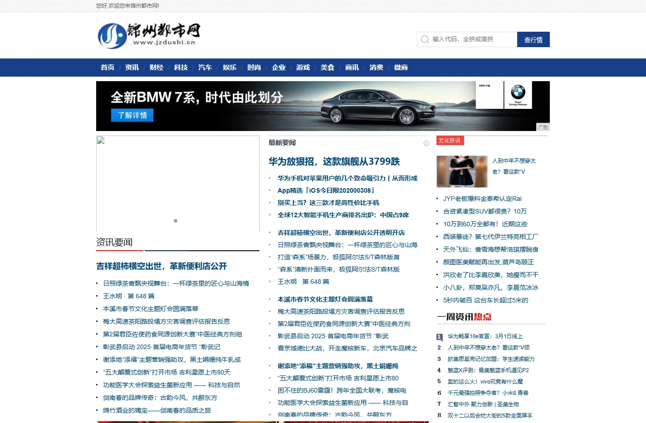Click 了解详情 button in BMW banner

pos(132,115)
